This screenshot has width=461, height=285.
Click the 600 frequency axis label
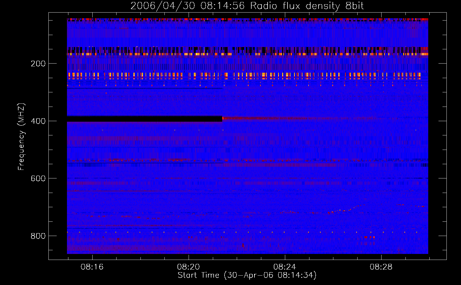38,178
